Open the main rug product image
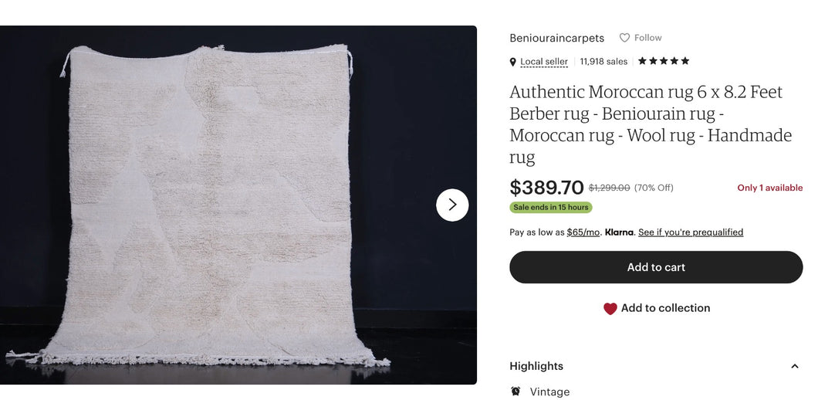 224,205
